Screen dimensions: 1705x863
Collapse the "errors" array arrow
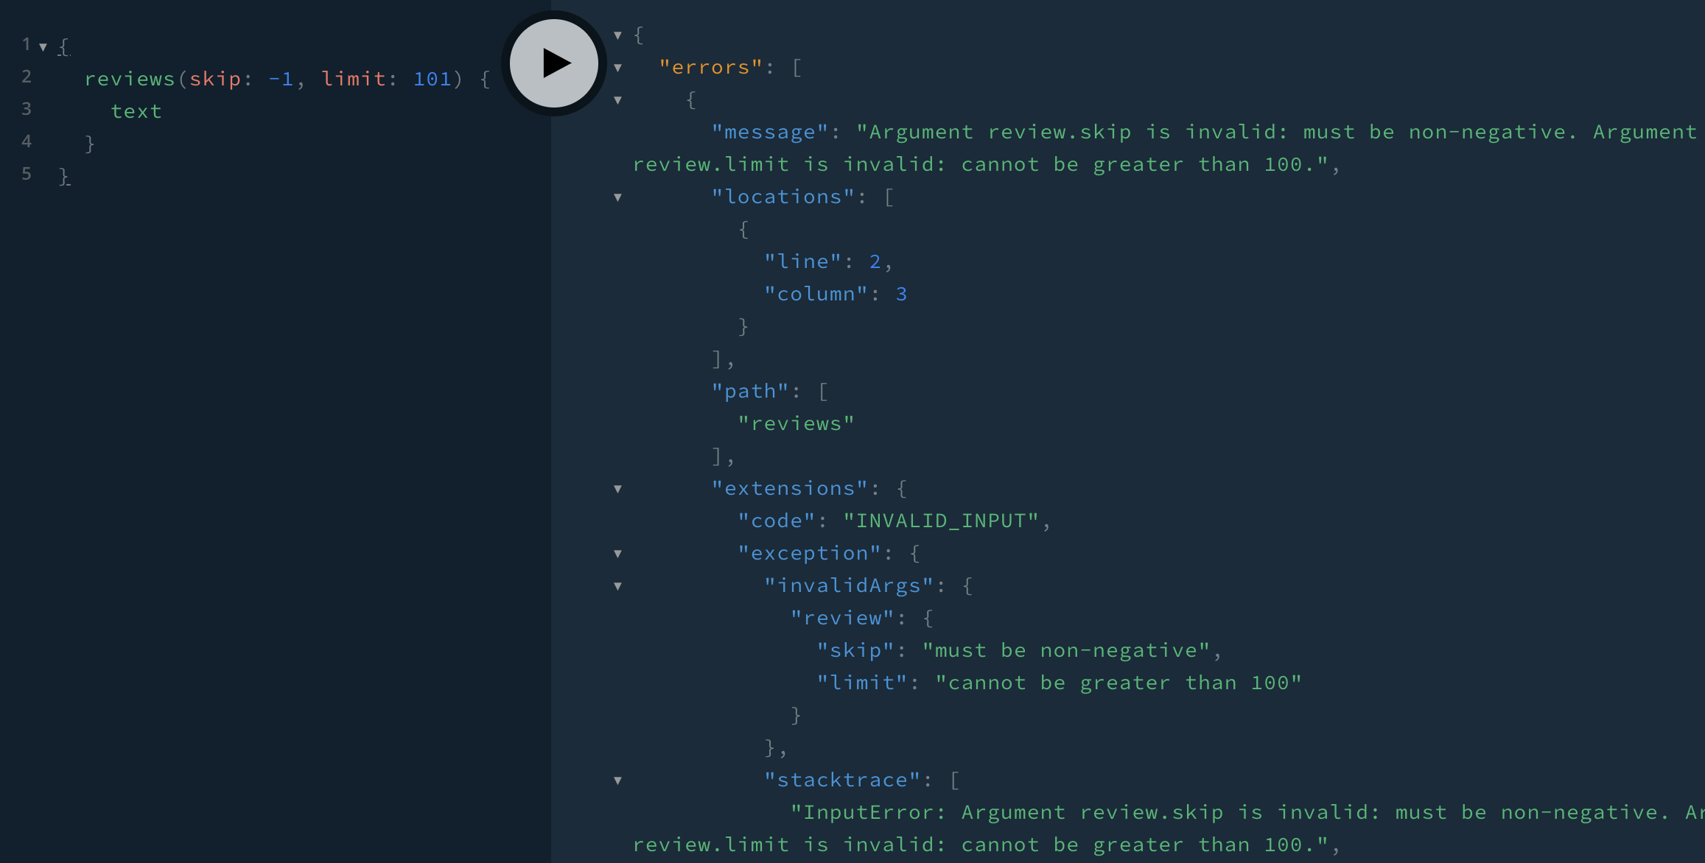point(618,68)
